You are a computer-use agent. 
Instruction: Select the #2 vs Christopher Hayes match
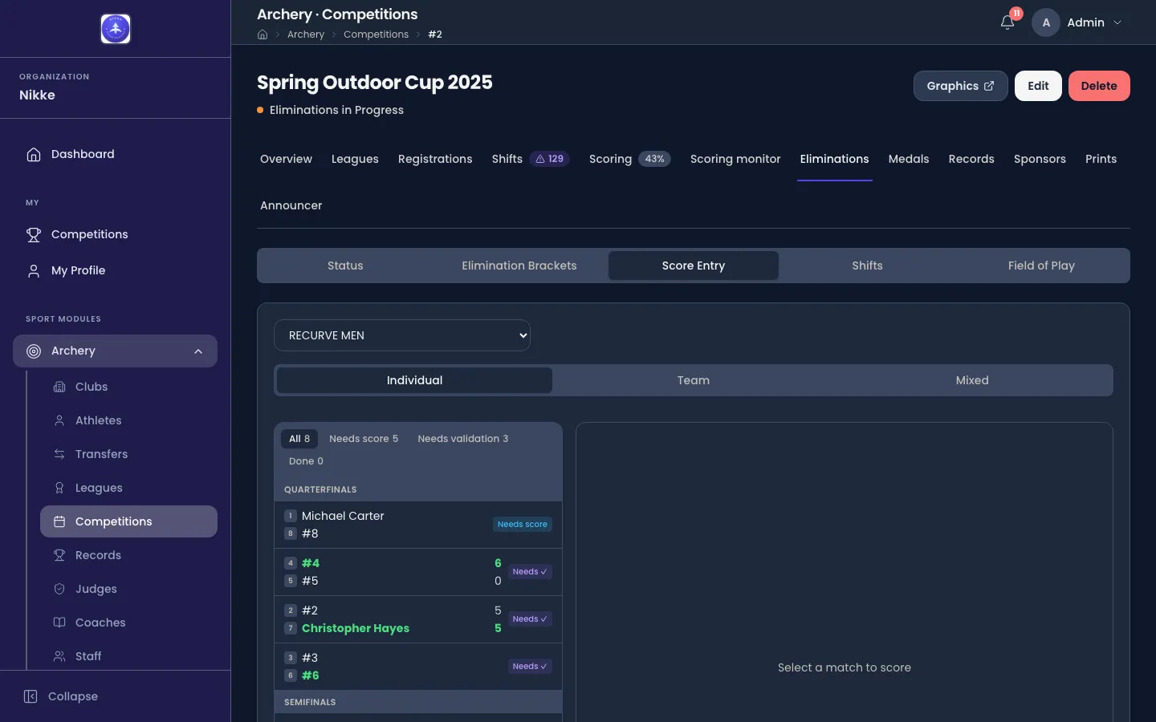[418, 619]
